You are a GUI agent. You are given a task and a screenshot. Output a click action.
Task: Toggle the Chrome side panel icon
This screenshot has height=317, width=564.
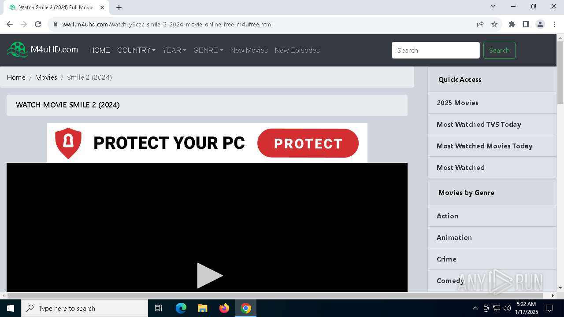pos(526,24)
